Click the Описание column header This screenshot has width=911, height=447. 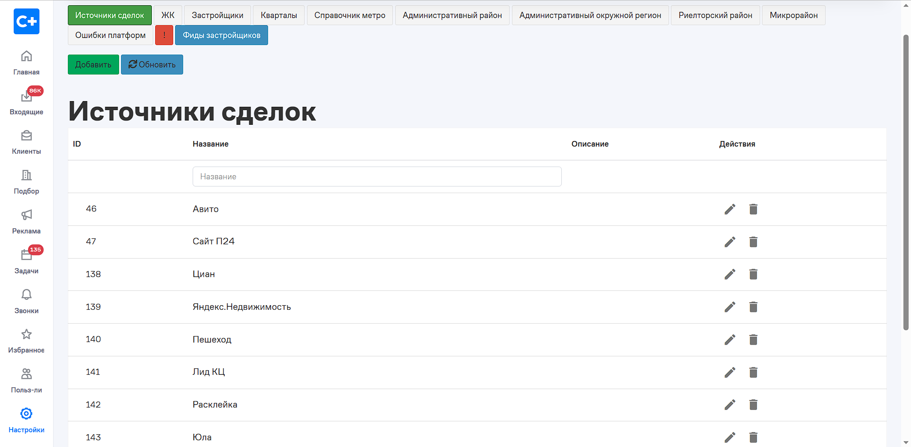(590, 144)
